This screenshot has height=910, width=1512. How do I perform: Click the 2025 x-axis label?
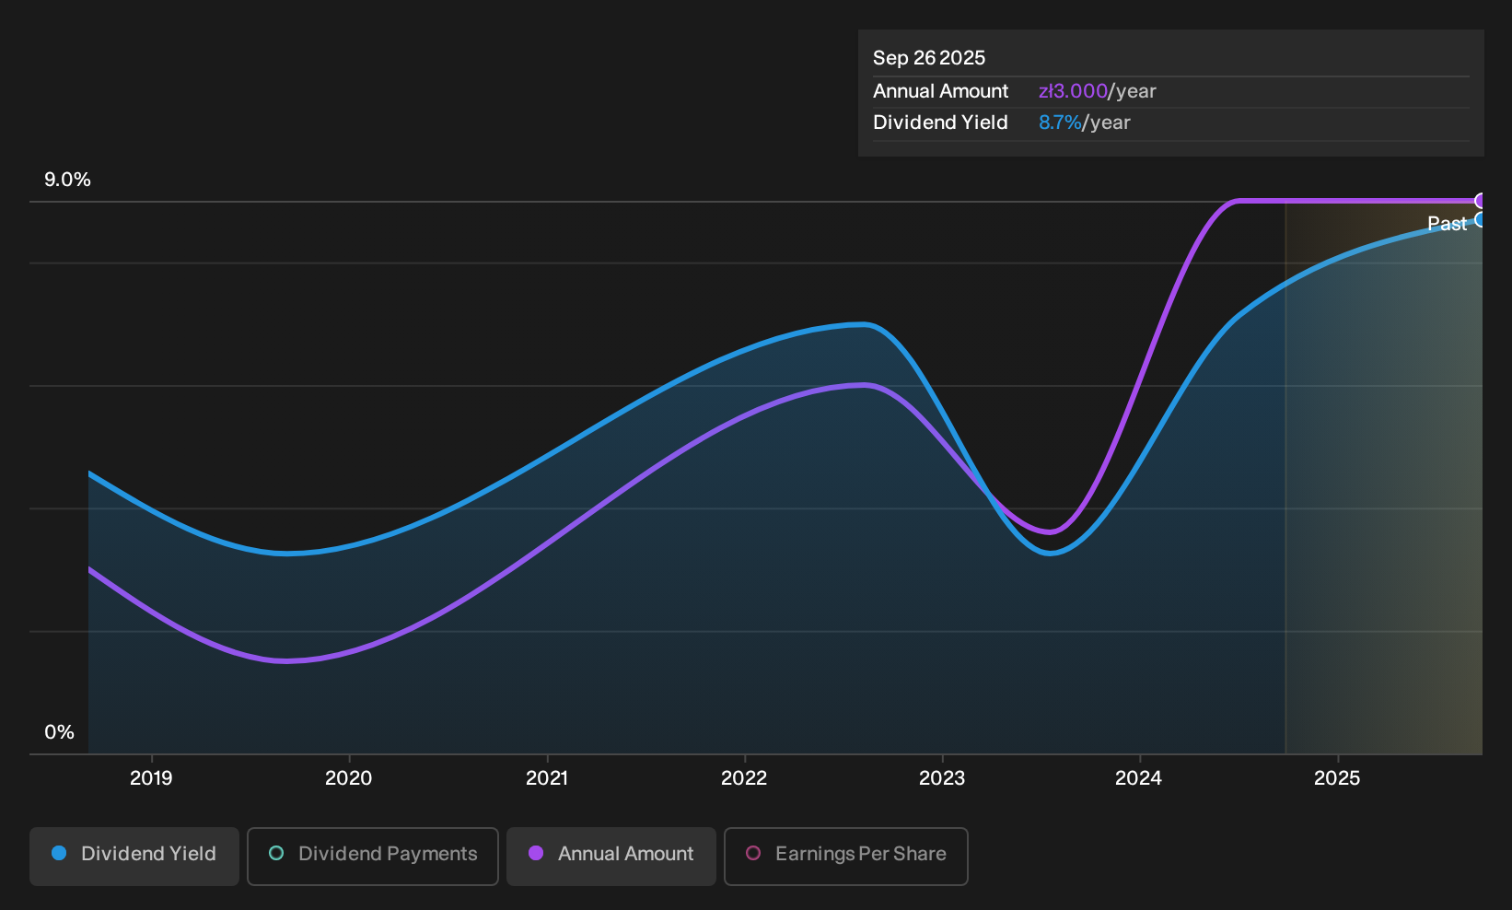tap(1337, 778)
